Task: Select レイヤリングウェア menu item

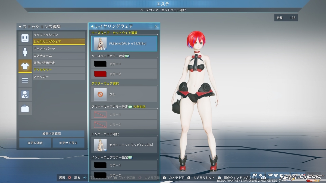Action: pos(59,42)
